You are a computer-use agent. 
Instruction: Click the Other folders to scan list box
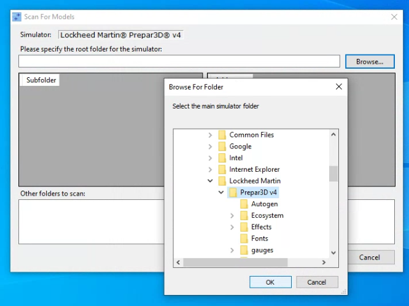[x=92, y=221]
